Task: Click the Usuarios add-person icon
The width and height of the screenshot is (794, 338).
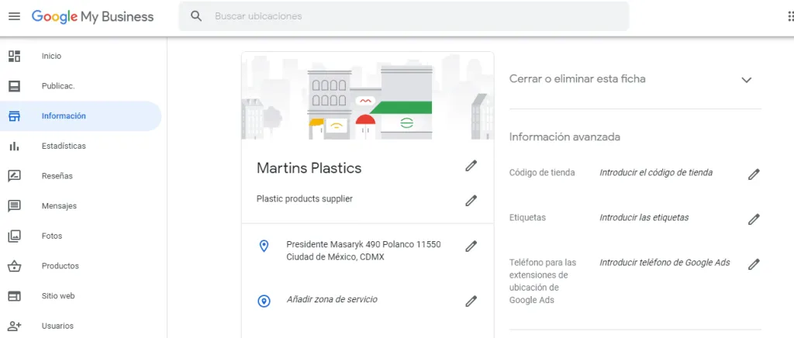Action: [14, 326]
